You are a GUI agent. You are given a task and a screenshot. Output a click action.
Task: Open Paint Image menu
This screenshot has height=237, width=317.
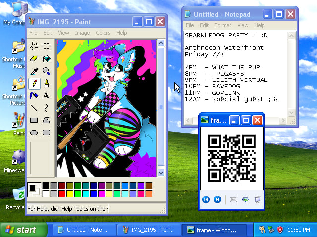pyautogui.click(x=82, y=33)
